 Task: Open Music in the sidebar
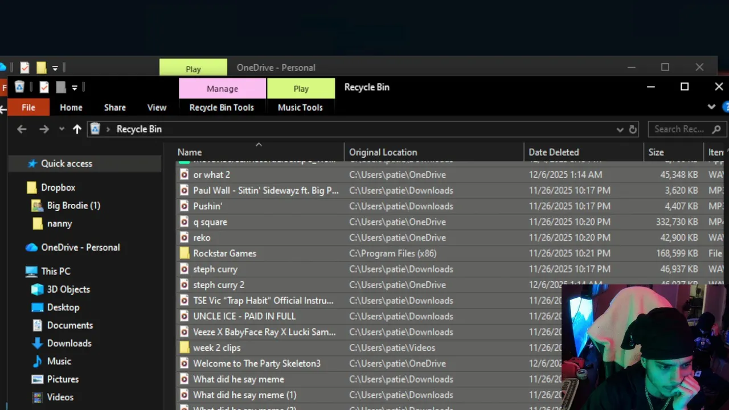59,361
